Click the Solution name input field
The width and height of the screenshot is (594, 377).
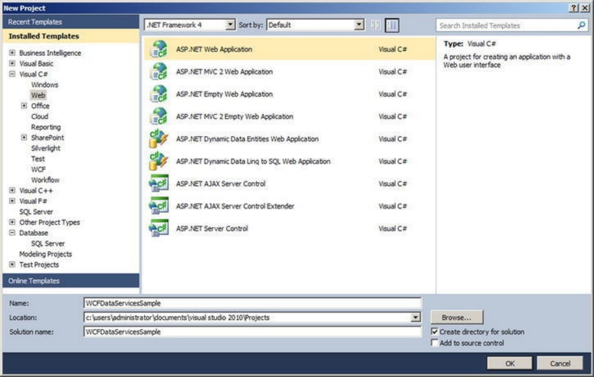(252, 331)
